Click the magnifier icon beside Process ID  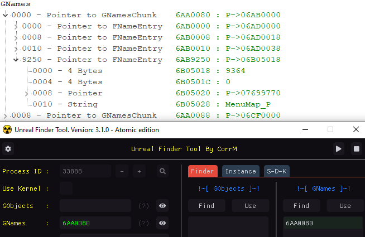coord(162,171)
